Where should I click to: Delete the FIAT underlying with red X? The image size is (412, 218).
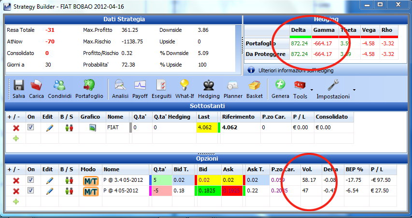pyautogui.click(x=16, y=128)
